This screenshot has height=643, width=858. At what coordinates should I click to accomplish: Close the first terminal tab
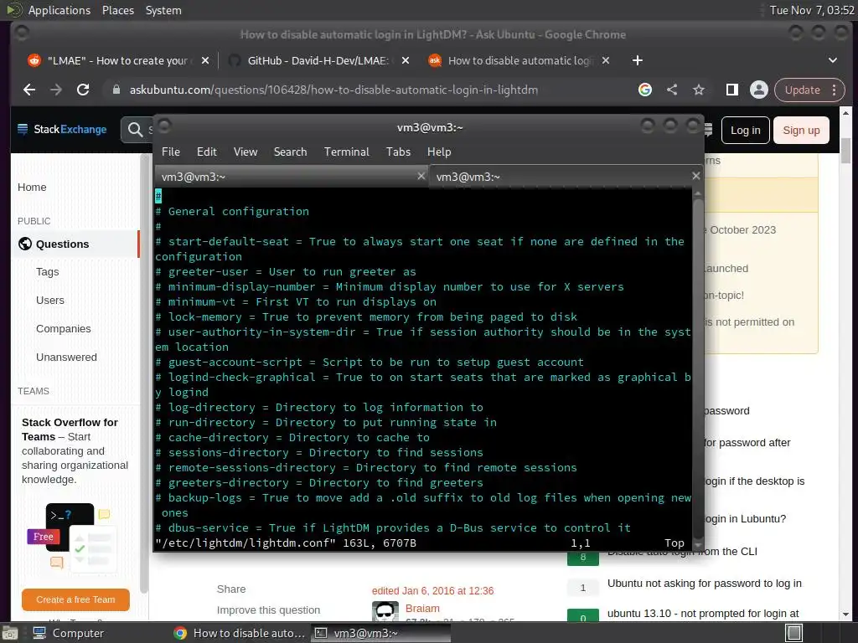point(421,176)
